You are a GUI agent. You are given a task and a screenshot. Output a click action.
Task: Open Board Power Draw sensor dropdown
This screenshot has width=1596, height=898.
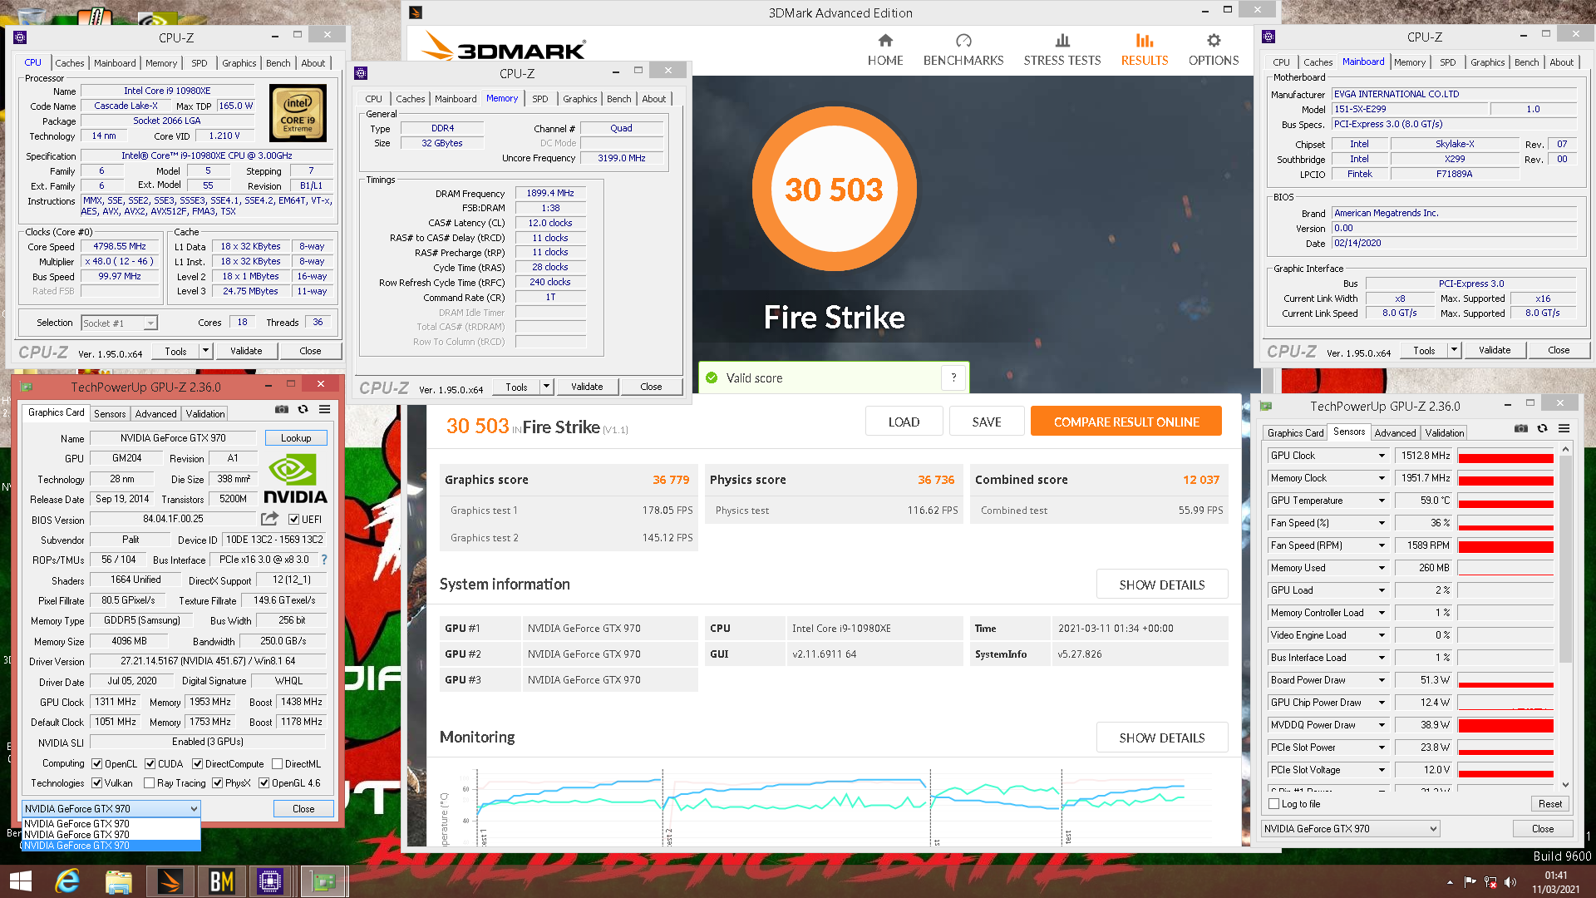click(x=1382, y=680)
